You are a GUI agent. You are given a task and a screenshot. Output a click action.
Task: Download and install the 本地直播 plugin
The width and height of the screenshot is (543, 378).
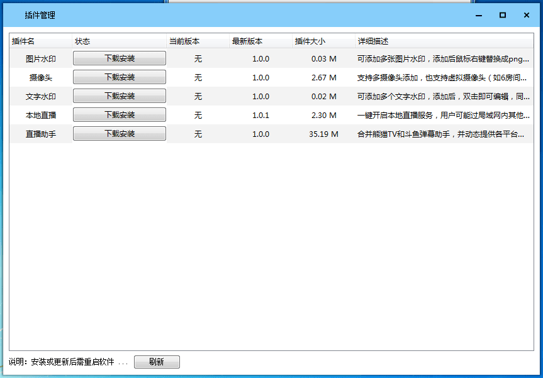click(x=119, y=115)
